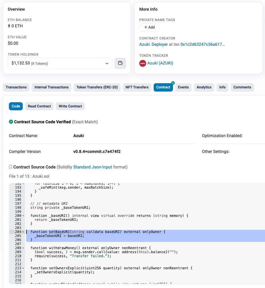The height and width of the screenshot is (288, 265).
Task: Click the Other Settings label
Action: click(x=216, y=151)
